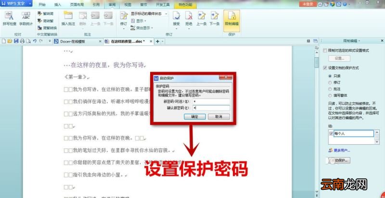Click the skin shirt icon in title bar
This screenshot has height=198, width=385.
pyautogui.click(x=326, y=4)
